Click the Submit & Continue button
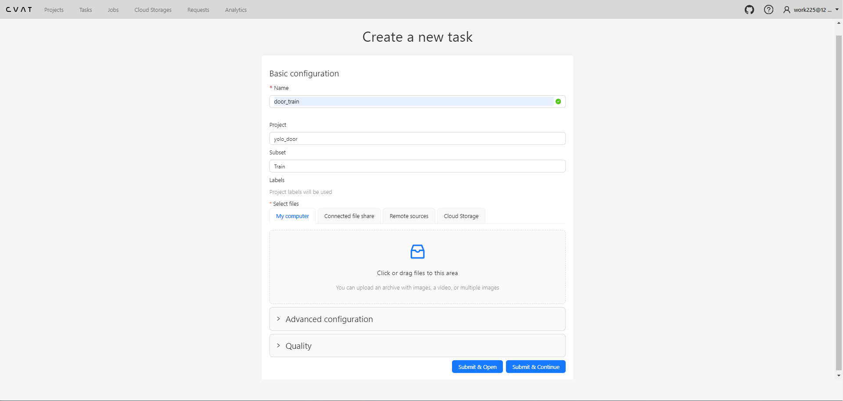The height and width of the screenshot is (401, 843). (536, 367)
